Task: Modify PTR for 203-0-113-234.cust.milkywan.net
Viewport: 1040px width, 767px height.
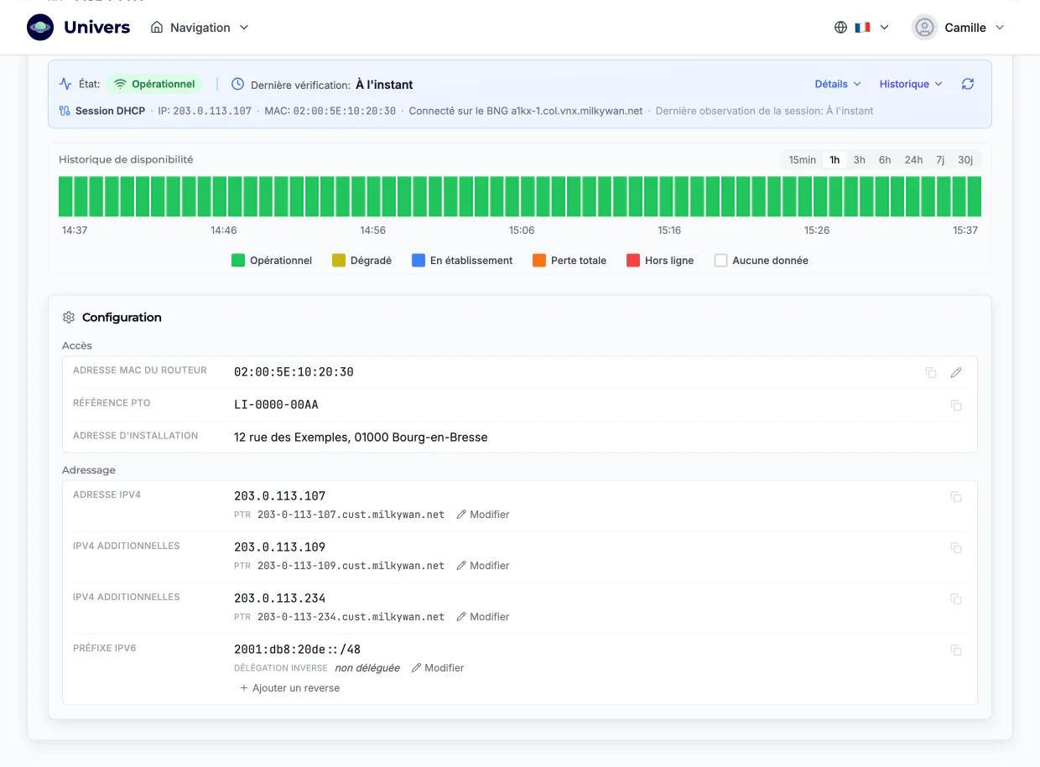Action: pyautogui.click(x=483, y=617)
